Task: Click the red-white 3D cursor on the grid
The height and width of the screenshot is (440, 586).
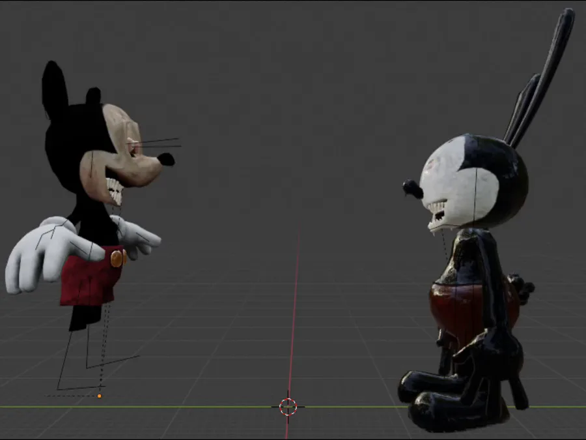Action: point(288,407)
